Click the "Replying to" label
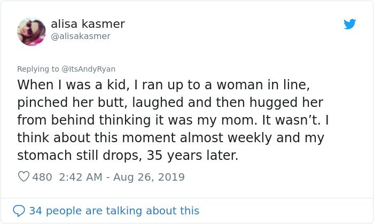 38,69
